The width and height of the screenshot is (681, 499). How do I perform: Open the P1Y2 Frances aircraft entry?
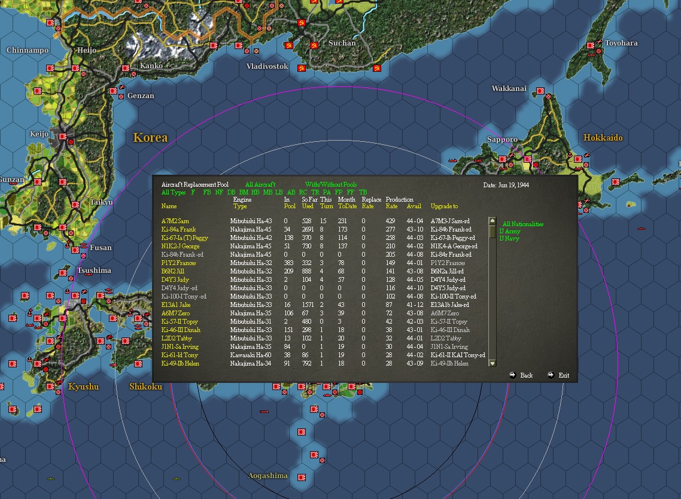click(x=178, y=263)
